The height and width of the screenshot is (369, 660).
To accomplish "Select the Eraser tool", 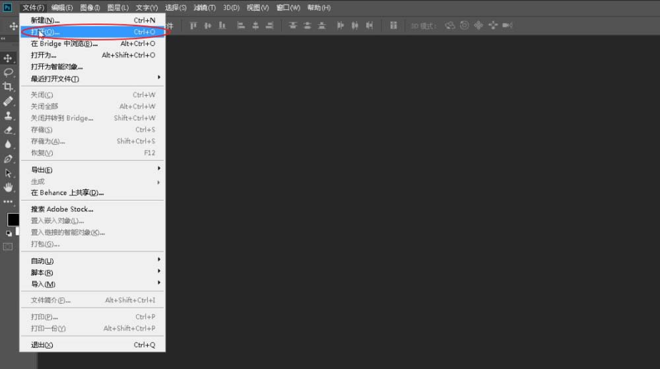I will pos(8,130).
